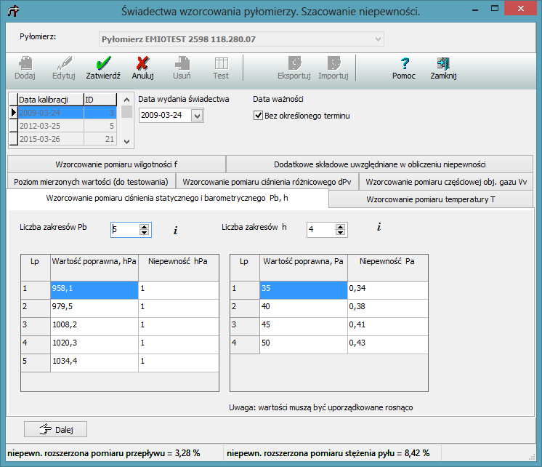Cancel using the Anuluj red X icon
Viewport: 542px width, 467px height.
tap(142, 64)
